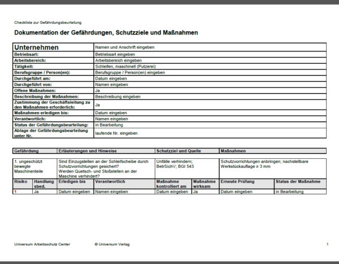
Task: Click the question 'Sind Einzugstellen an der Schleifscheibe...'
Action: coord(103,164)
